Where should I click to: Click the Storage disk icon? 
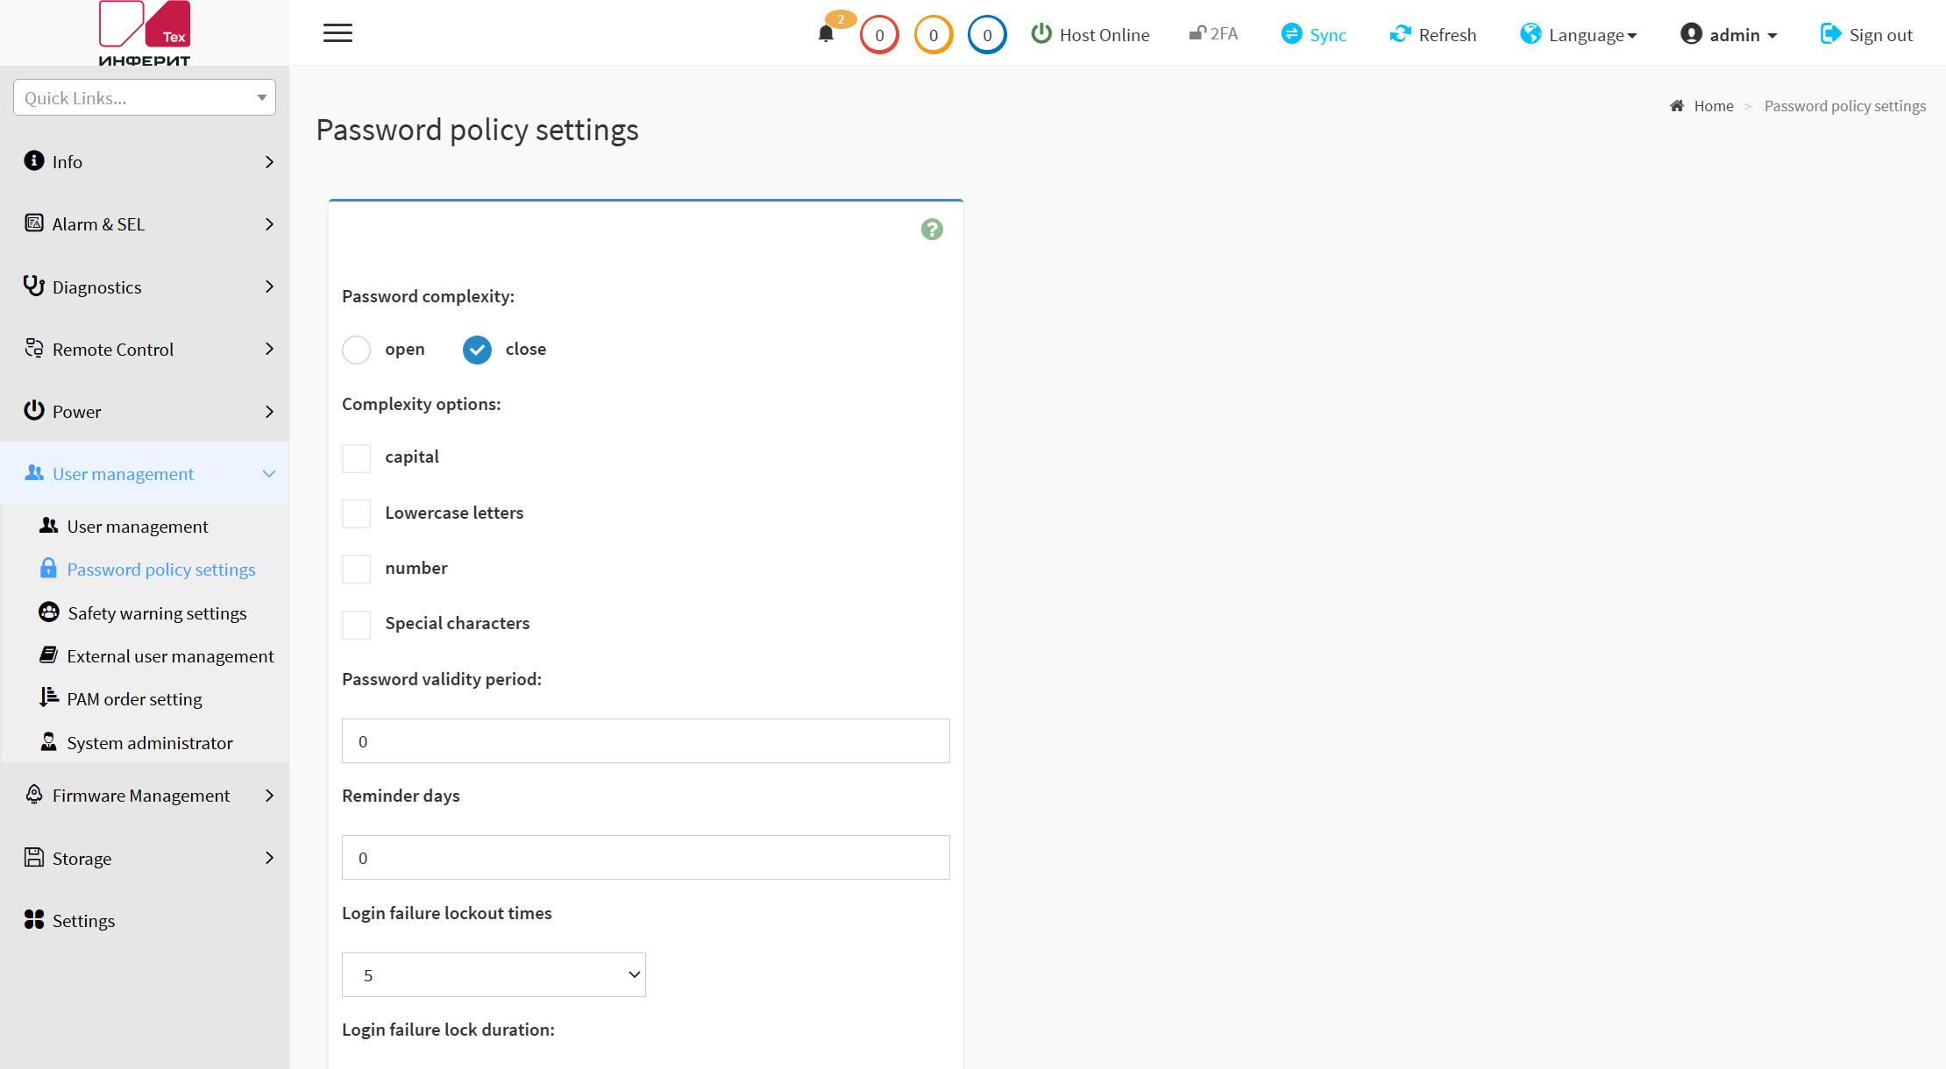point(34,857)
